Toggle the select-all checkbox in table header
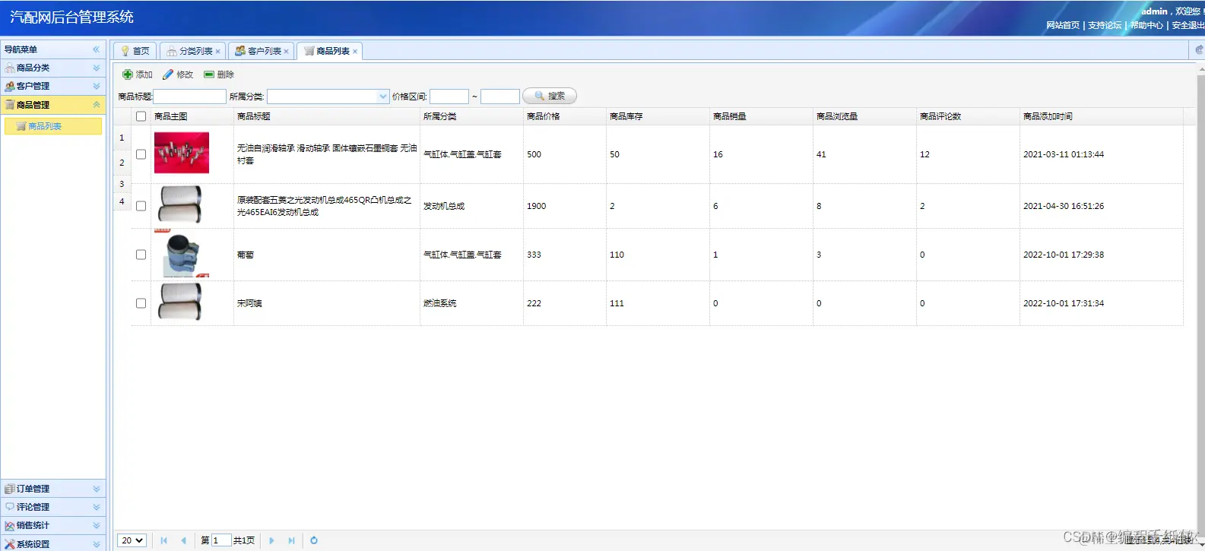 141,116
